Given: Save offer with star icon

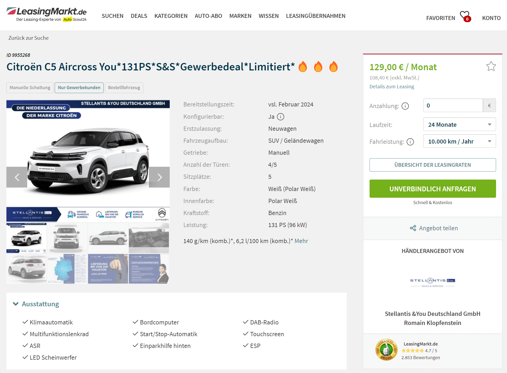Looking at the screenshot, I should click(491, 66).
